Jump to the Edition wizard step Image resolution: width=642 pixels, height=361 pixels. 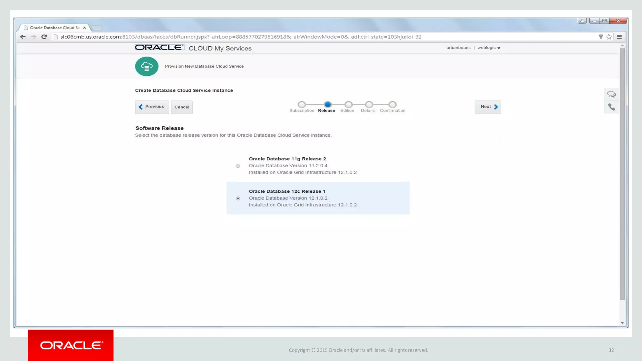pyautogui.click(x=348, y=105)
